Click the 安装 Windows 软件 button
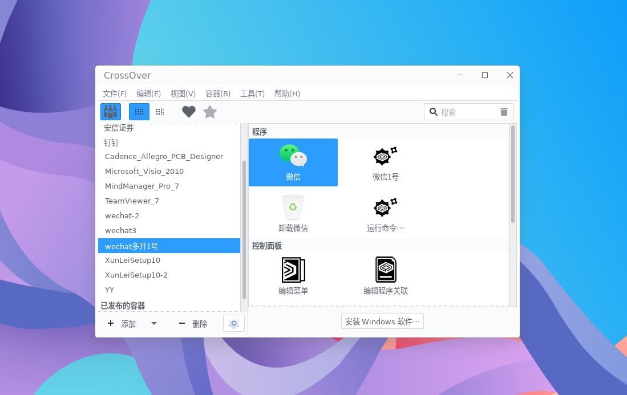Screen dimensions: 627x395 coord(382,321)
